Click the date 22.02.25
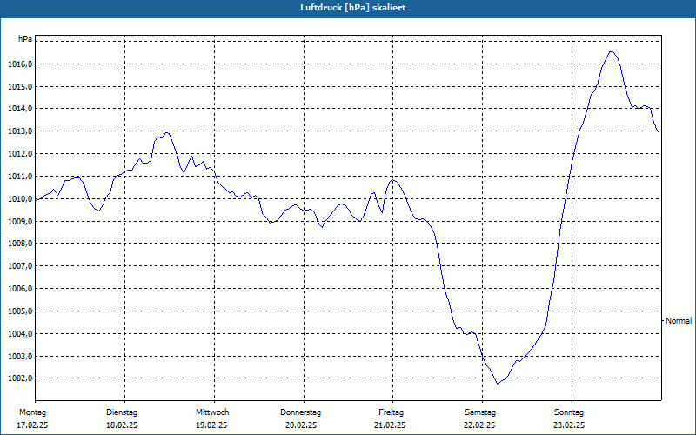696x435 pixels. [479, 425]
